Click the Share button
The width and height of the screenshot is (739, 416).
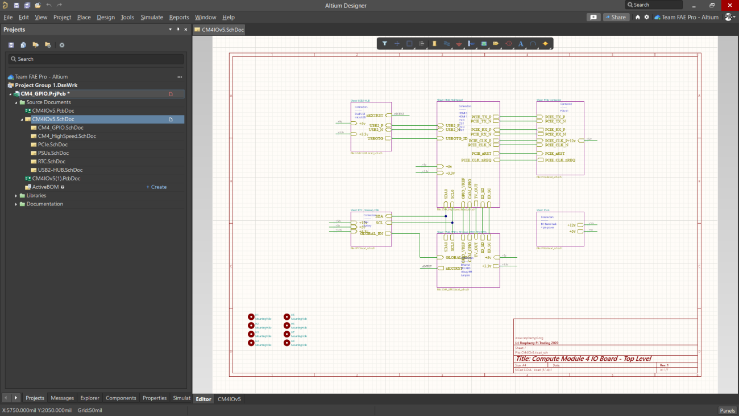click(616, 17)
